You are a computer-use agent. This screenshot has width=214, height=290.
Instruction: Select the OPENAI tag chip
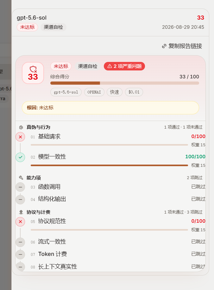(94, 92)
